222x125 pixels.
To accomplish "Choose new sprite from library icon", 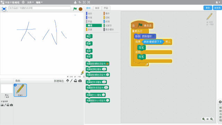I will pyautogui.click(x=68, y=81).
